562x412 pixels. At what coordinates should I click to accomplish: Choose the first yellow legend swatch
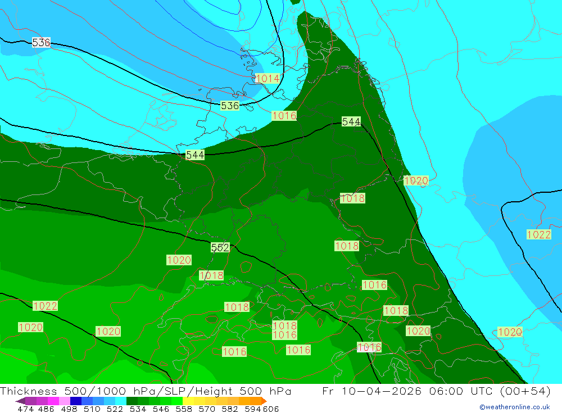188,401
